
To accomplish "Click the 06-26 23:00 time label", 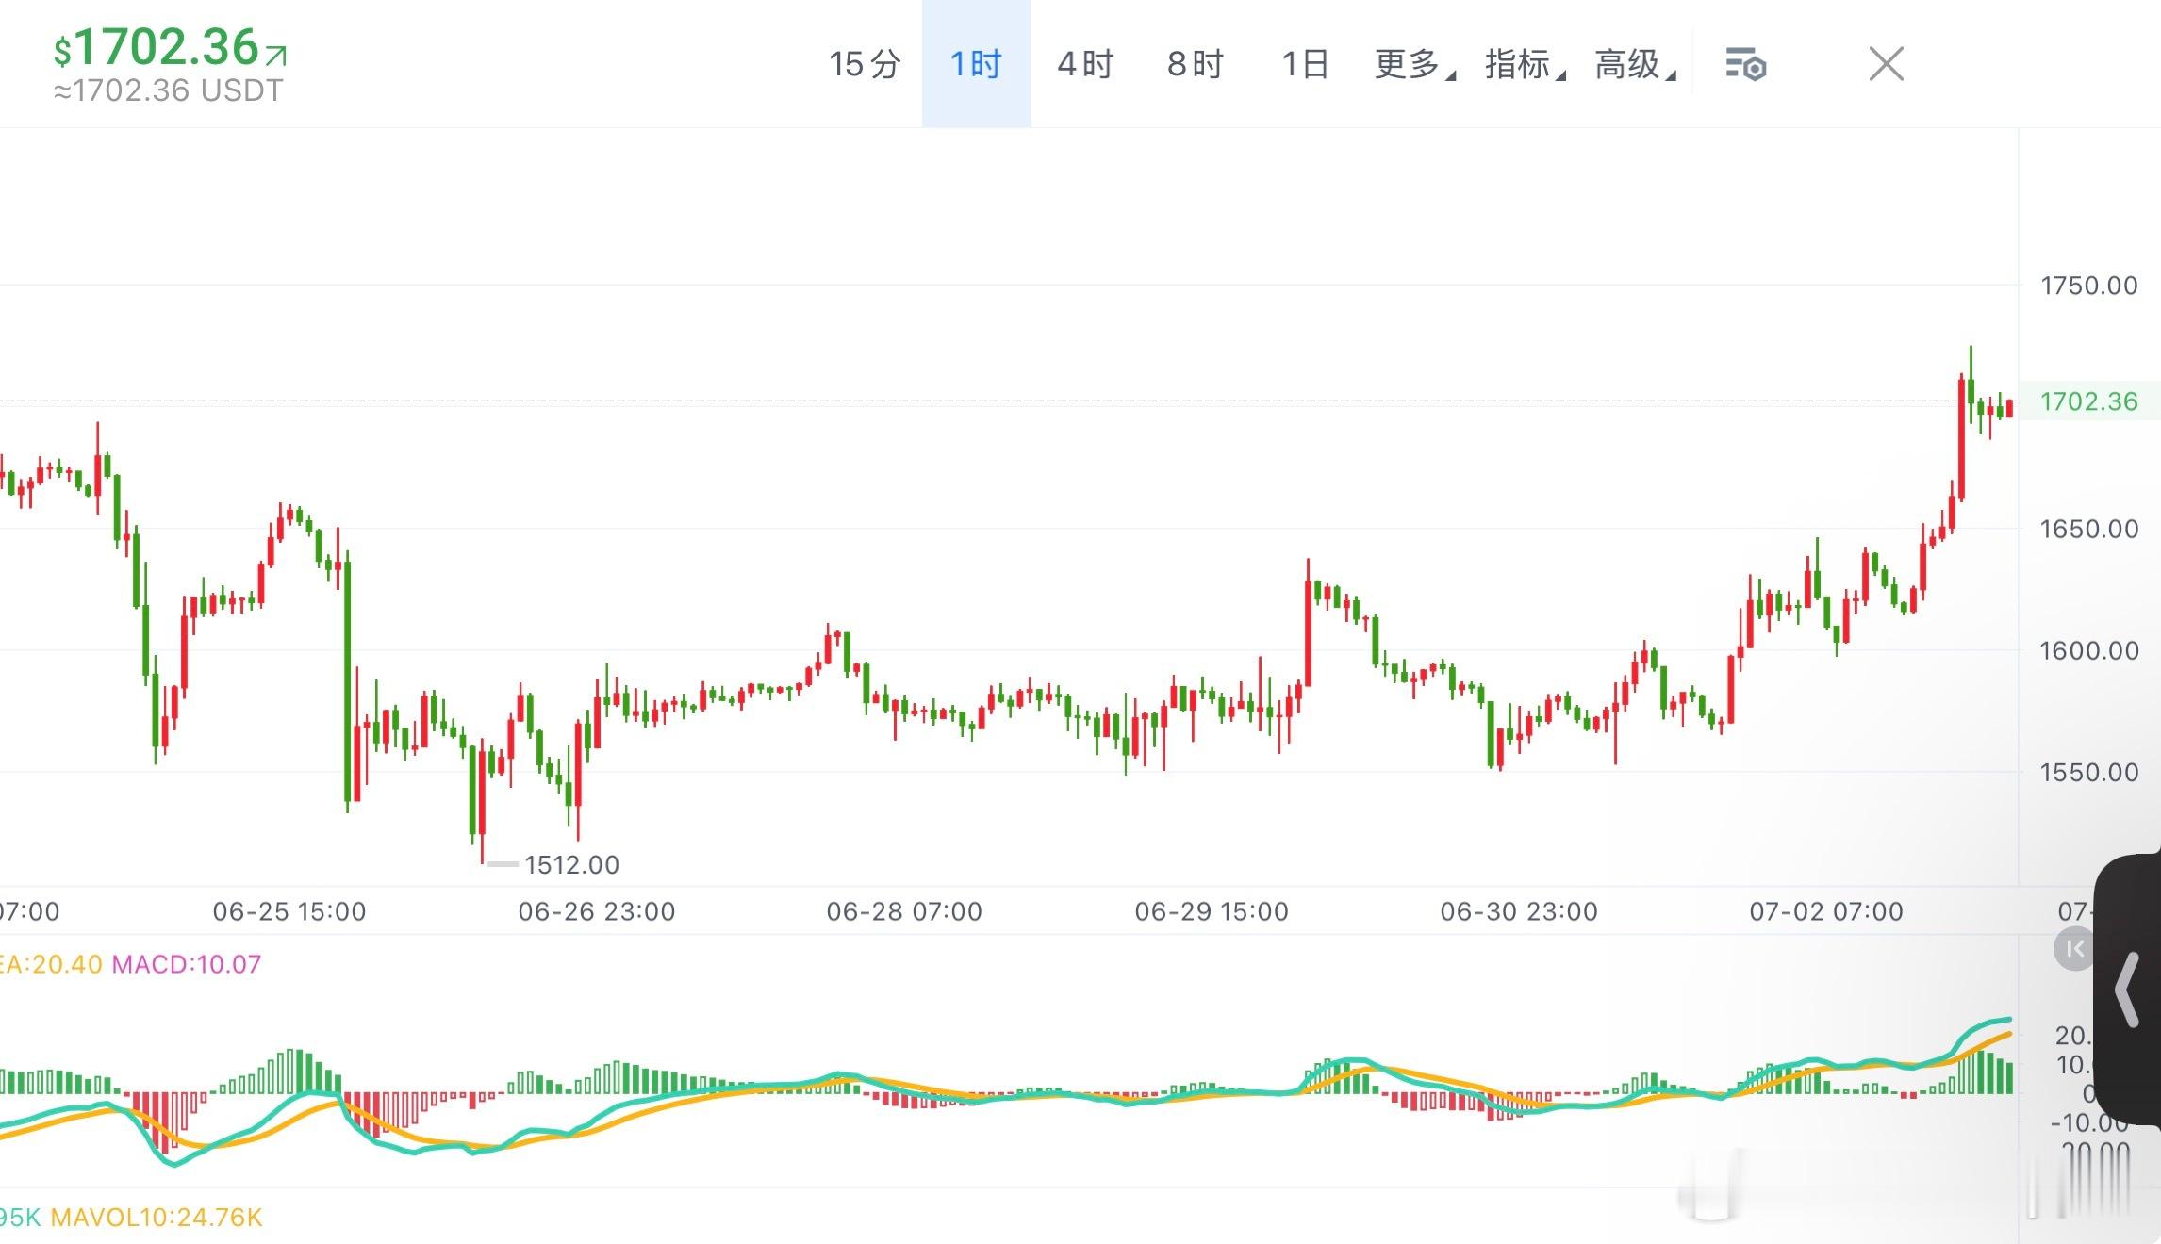I will click(x=597, y=911).
